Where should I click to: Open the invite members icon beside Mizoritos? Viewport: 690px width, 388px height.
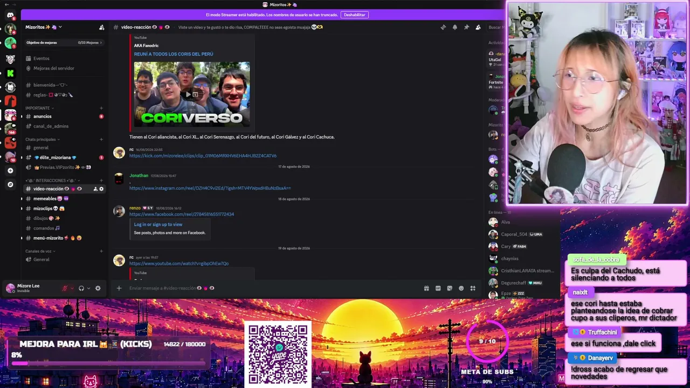point(101,27)
